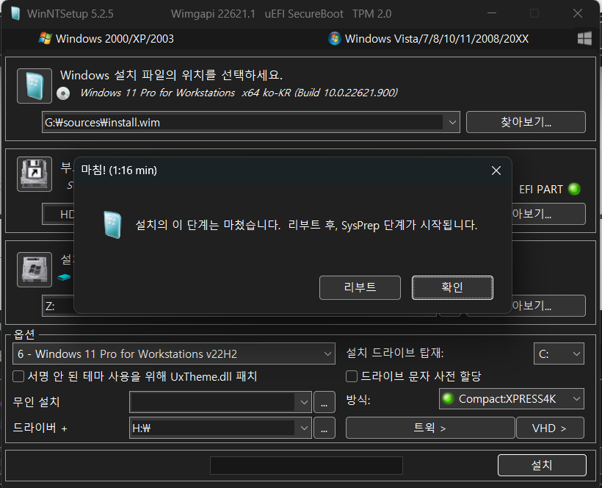Click the install drive 찾아보기... button
This screenshot has height=488, width=602.
click(x=548, y=306)
